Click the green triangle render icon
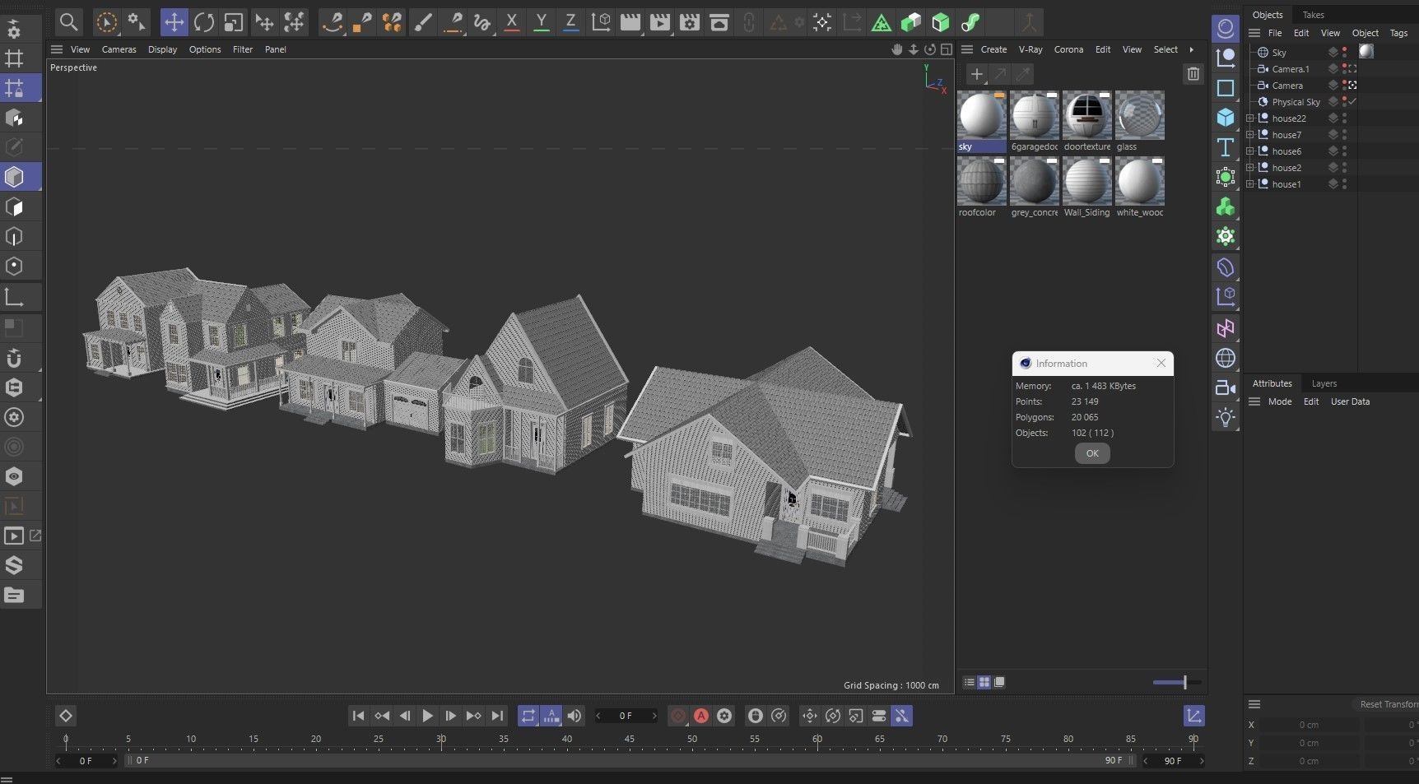1419x784 pixels. tap(881, 22)
